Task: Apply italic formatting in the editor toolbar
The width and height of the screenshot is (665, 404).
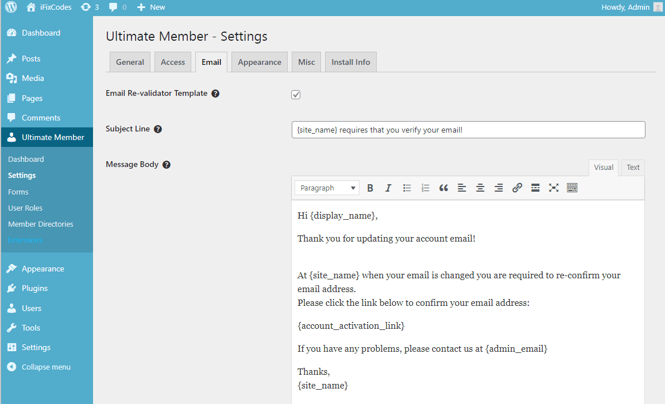Action: pos(388,188)
